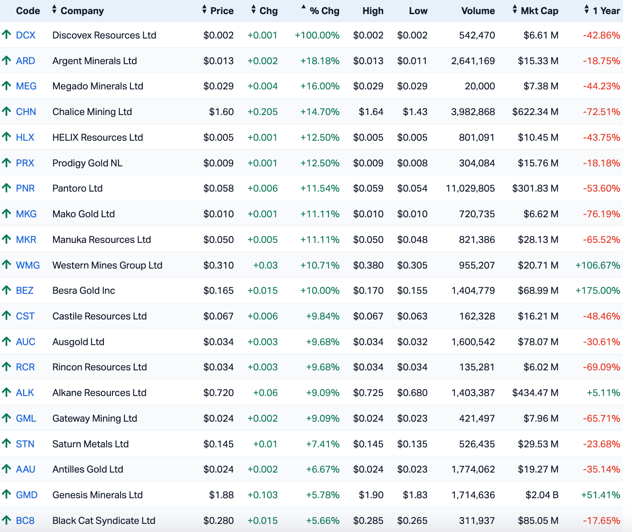Open the GMD stock code link
The width and height of the screenshot is (632, 532).
[27, 495]
